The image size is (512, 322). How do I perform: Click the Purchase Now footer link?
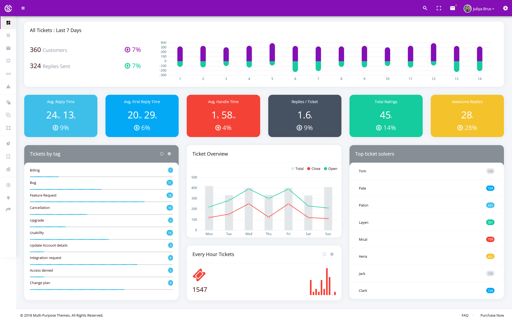pyautogui.click(x=492, y=315)
